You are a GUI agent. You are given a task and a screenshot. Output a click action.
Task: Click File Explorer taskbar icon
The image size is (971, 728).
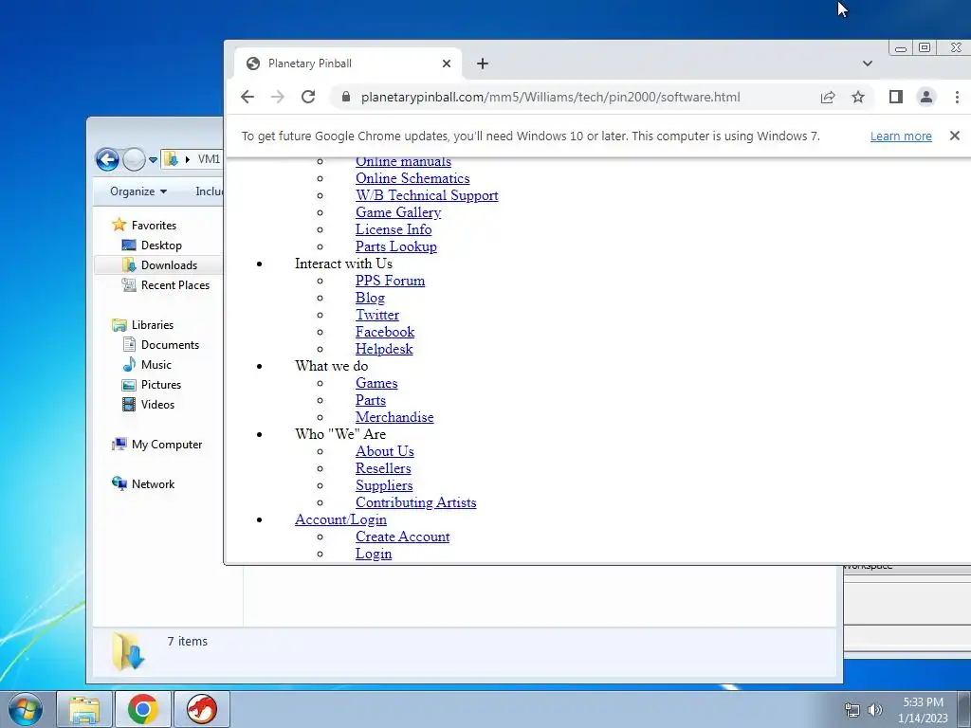pos(84,709)
